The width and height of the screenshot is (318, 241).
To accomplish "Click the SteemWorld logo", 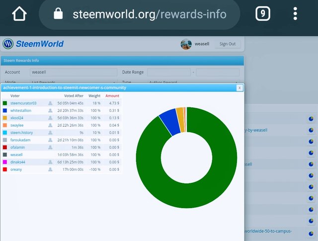I will coord(33,44).
